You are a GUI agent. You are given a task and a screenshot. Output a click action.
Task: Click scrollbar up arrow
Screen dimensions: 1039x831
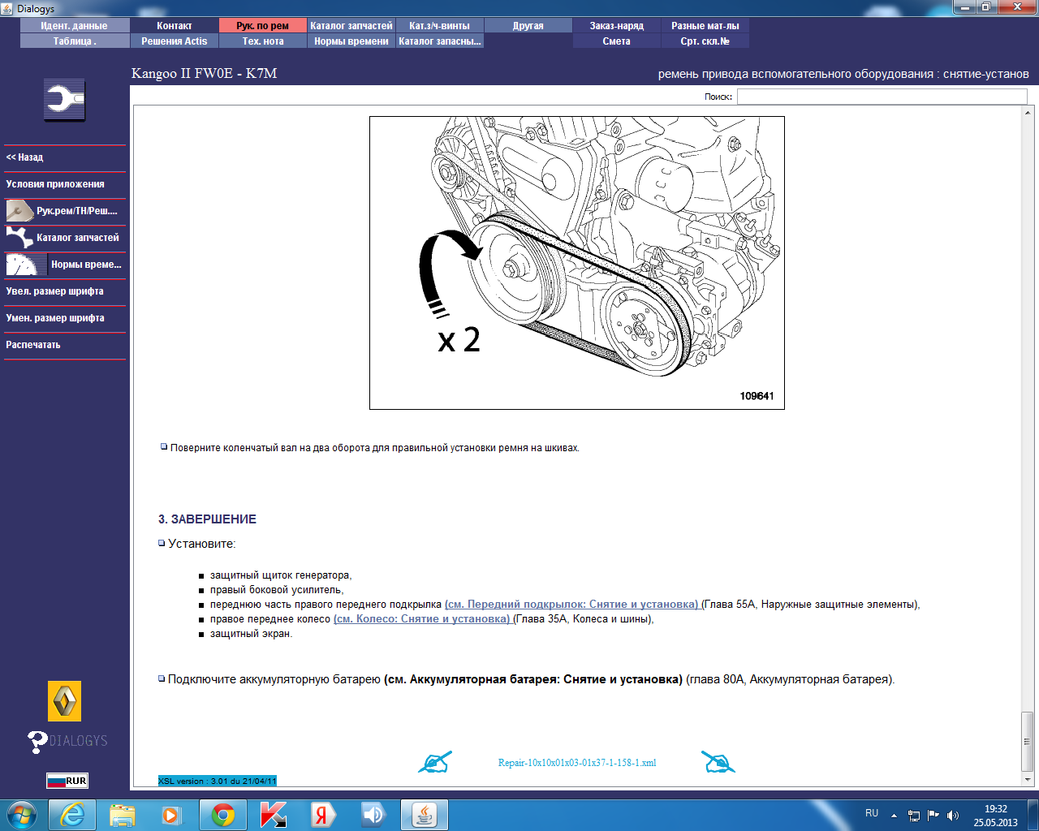tap(1028, 114)
